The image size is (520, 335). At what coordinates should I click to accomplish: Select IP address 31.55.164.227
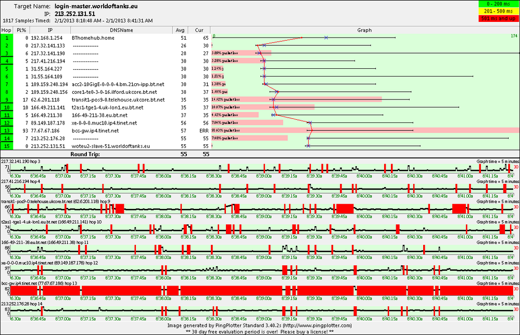click(x=46, y=69)
